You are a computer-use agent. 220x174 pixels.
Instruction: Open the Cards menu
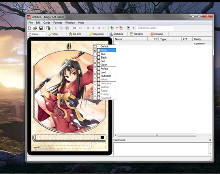tap(47, 23)
